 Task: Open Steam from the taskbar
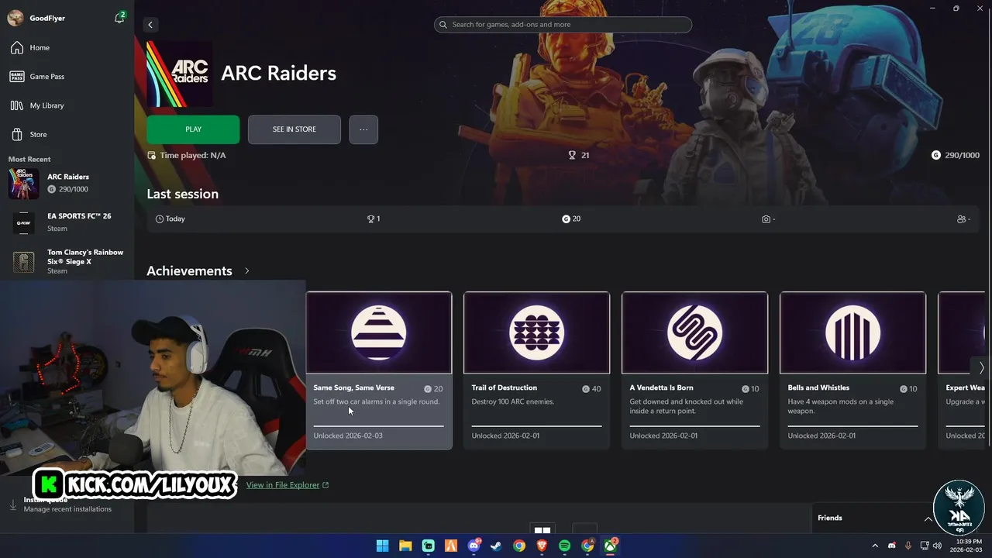pos(496,546)
